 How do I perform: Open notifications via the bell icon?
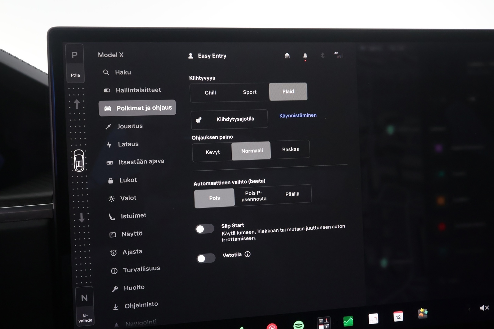305,56
